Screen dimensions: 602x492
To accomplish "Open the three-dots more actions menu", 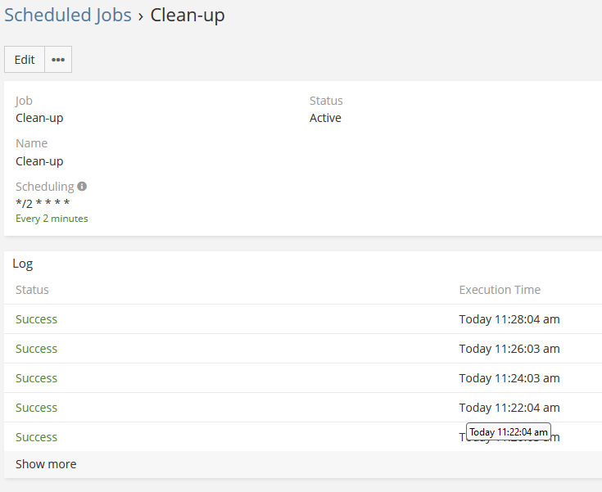I will click(58, 60).
